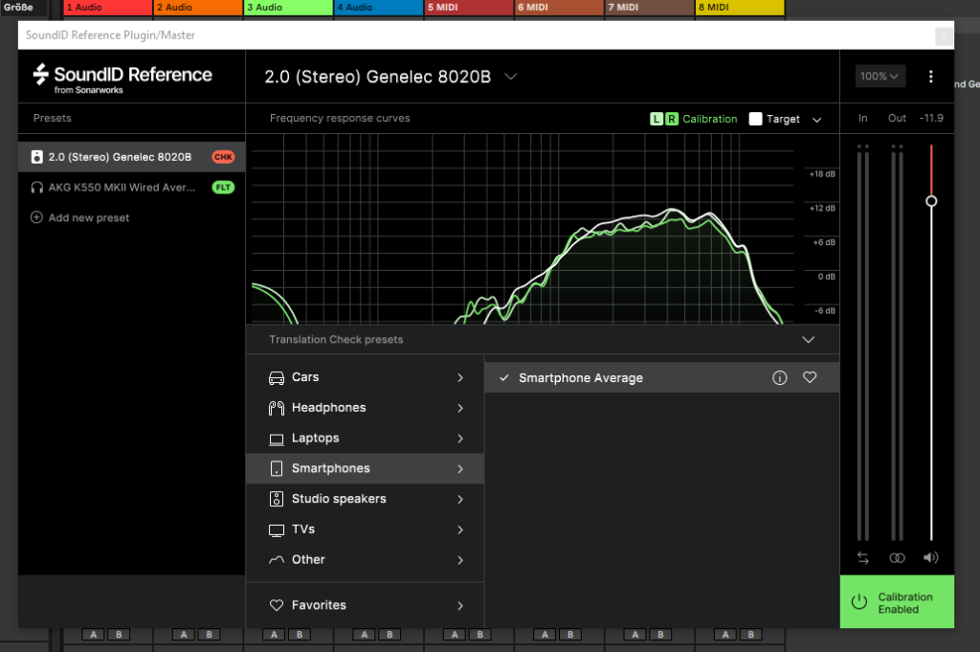This screenshot has width=980, height=652.
Task: Open the three-dot options menu
Action: (930, 77)
